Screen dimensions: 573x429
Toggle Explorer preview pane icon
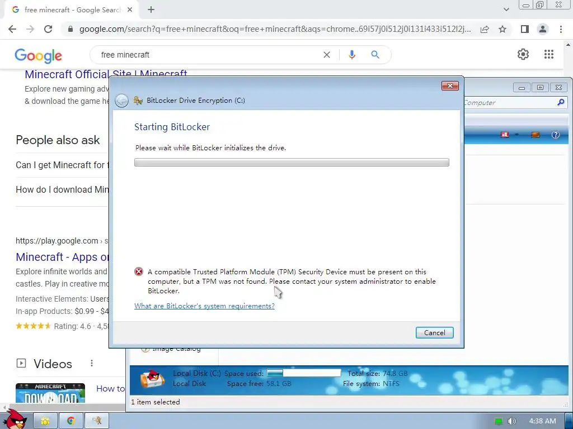536,135
